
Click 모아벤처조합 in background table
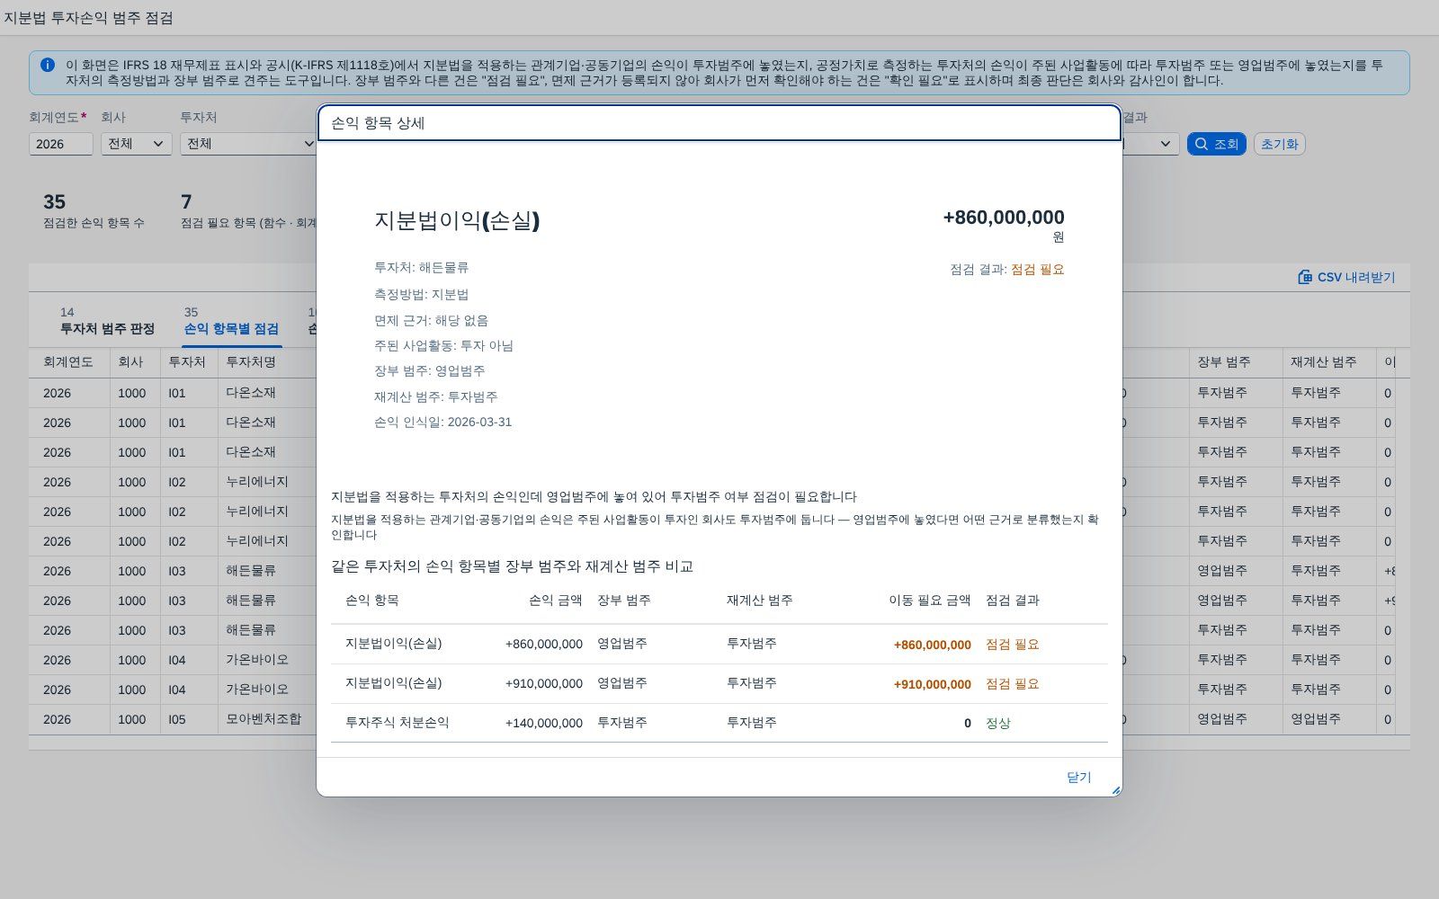tap(264, 719)
